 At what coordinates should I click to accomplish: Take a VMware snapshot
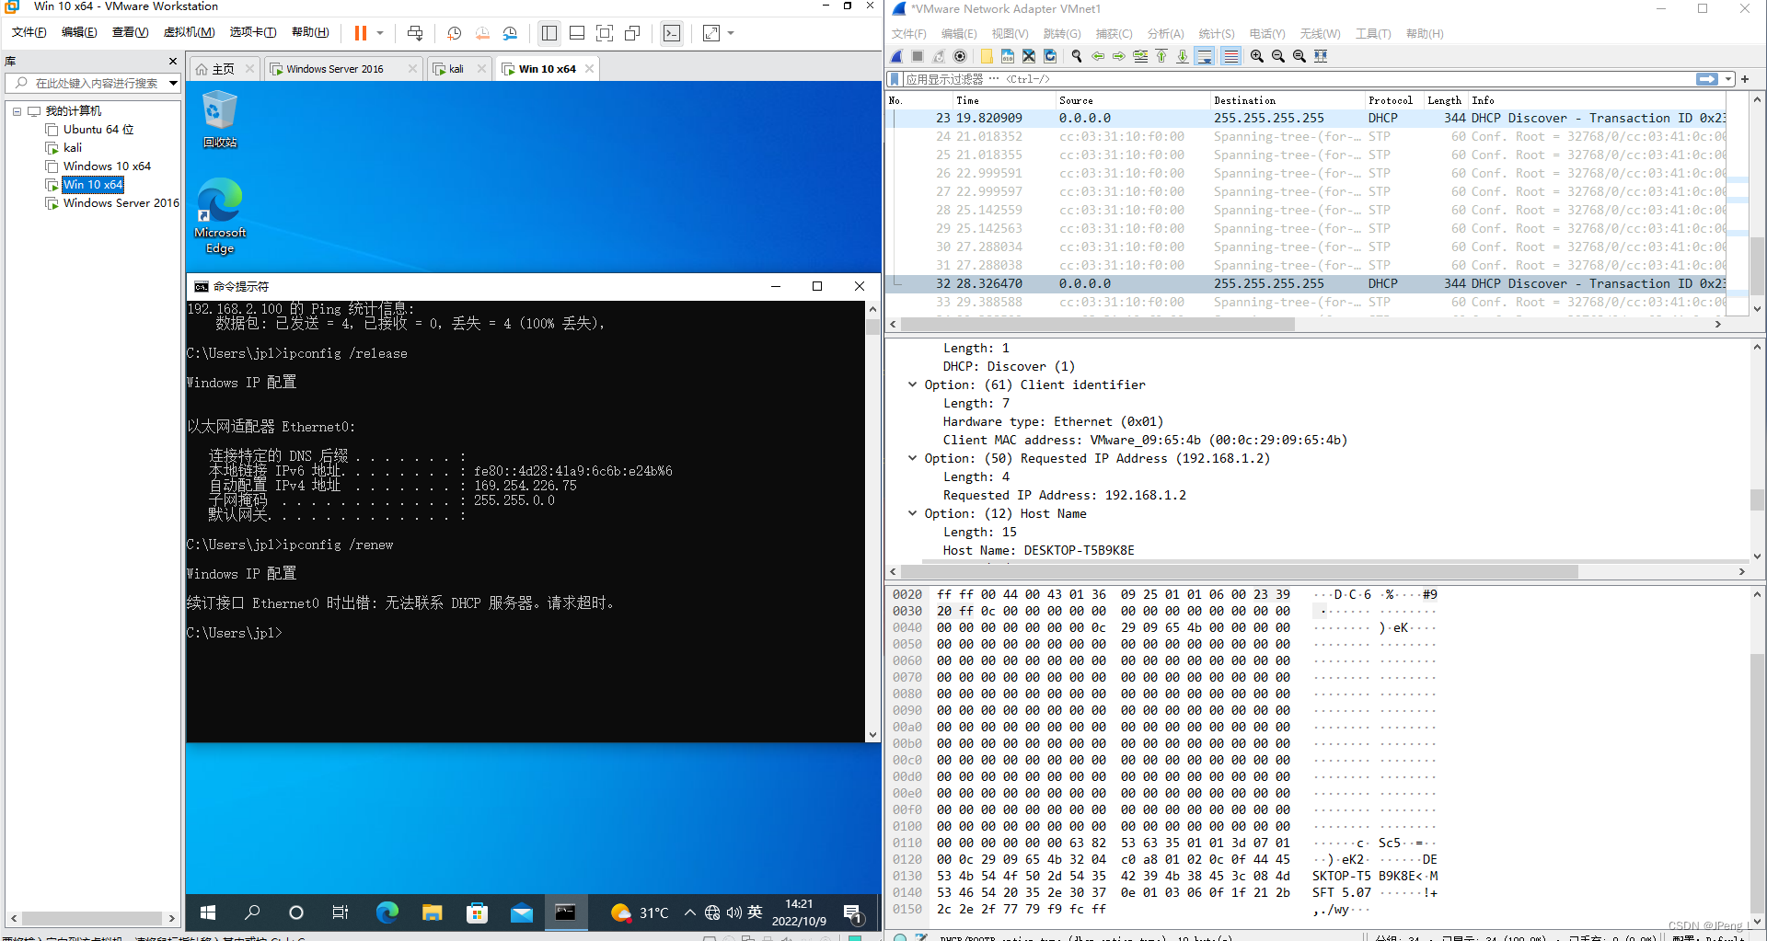(454, 33)
